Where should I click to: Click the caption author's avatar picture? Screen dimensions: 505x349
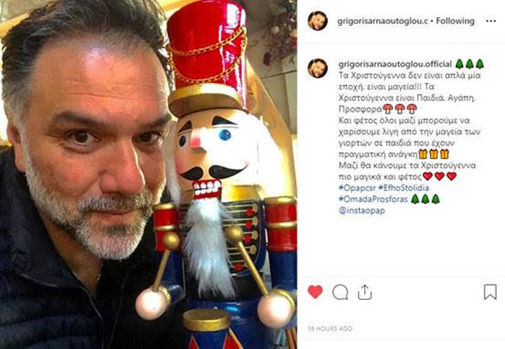(x=317, y=68)
